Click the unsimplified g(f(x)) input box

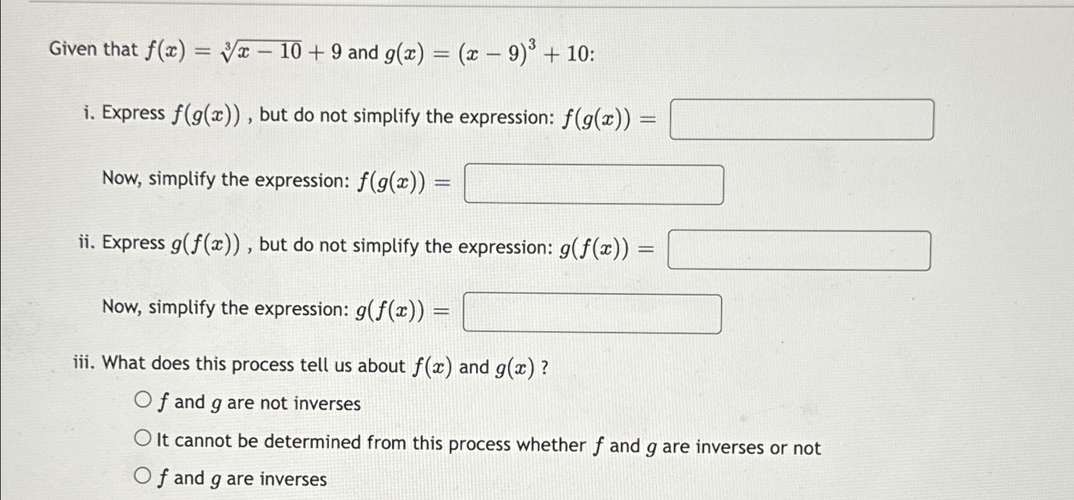[799, 249]
